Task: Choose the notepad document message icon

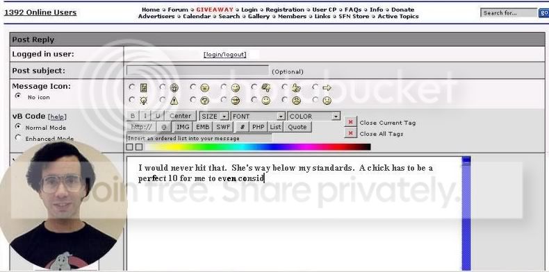Action: 144,87
